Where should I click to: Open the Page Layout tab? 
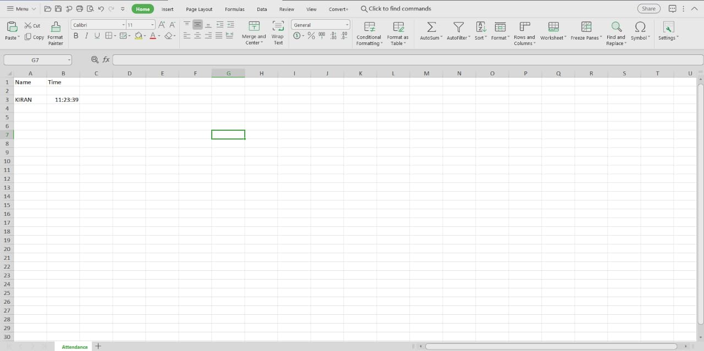[199, 9]
